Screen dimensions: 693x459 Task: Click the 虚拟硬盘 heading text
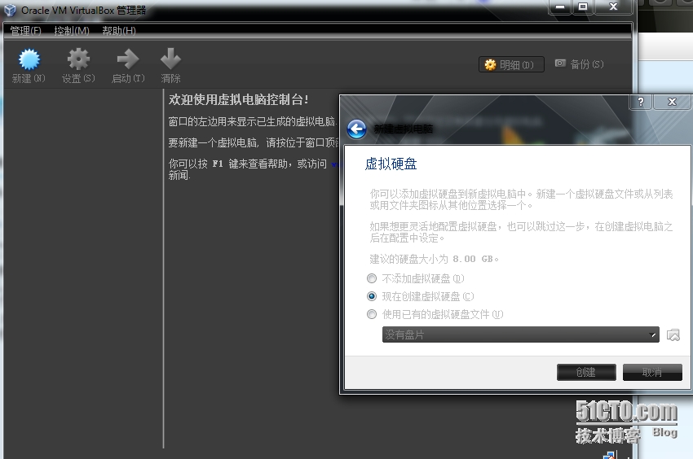tap(391, 164)
